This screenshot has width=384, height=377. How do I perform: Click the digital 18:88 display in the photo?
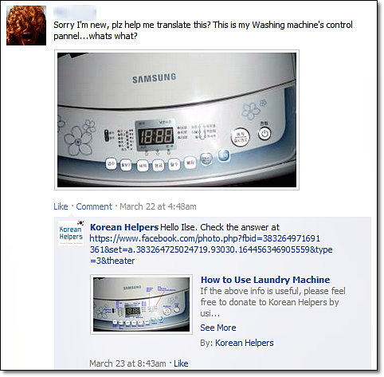point(155,136)
